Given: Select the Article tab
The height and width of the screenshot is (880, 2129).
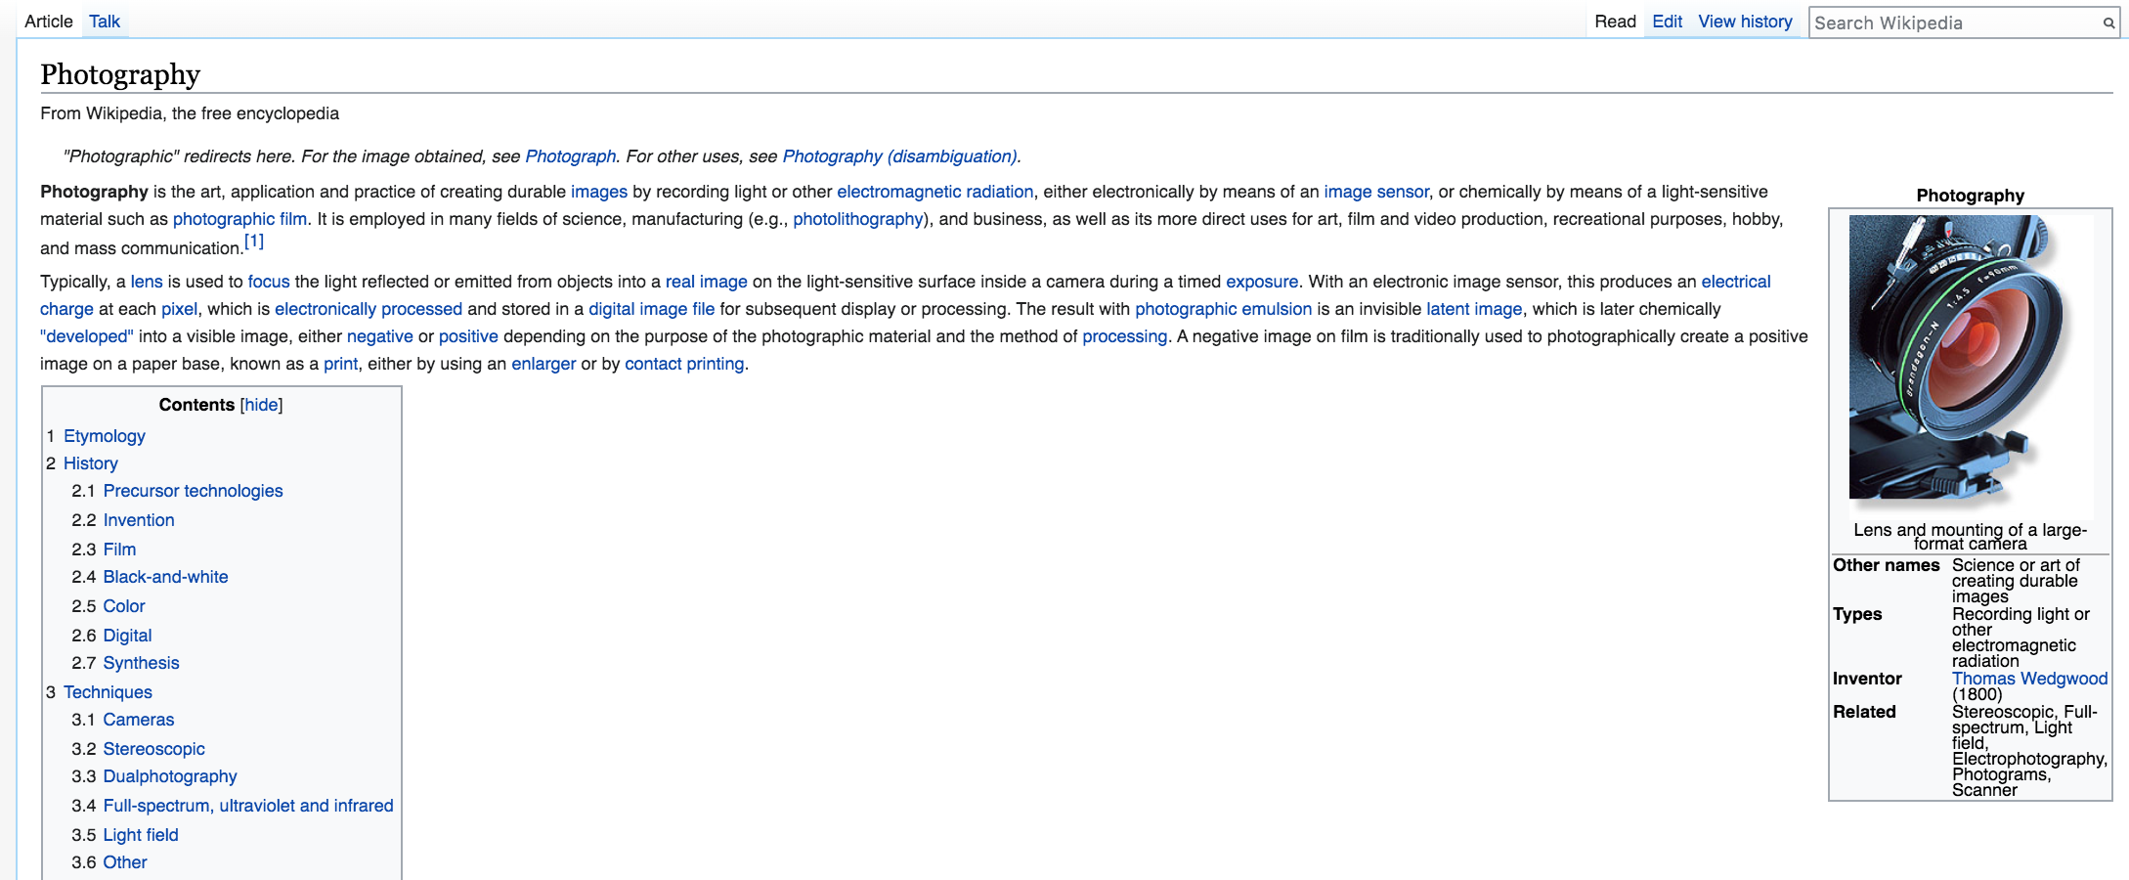Looking at the screenshot, I should click(49, 22).
